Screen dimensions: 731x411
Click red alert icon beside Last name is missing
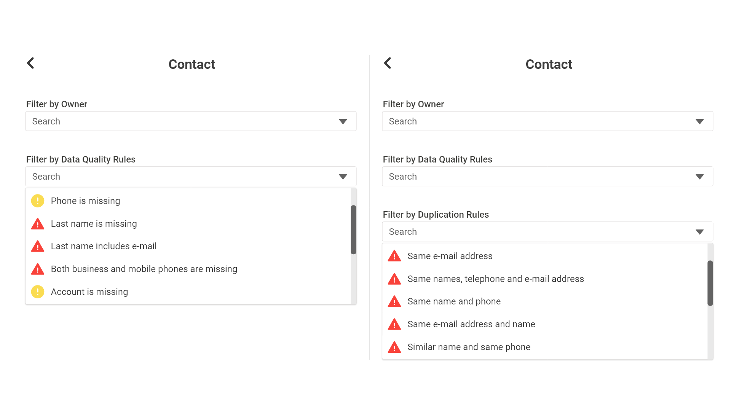[38, 224]
